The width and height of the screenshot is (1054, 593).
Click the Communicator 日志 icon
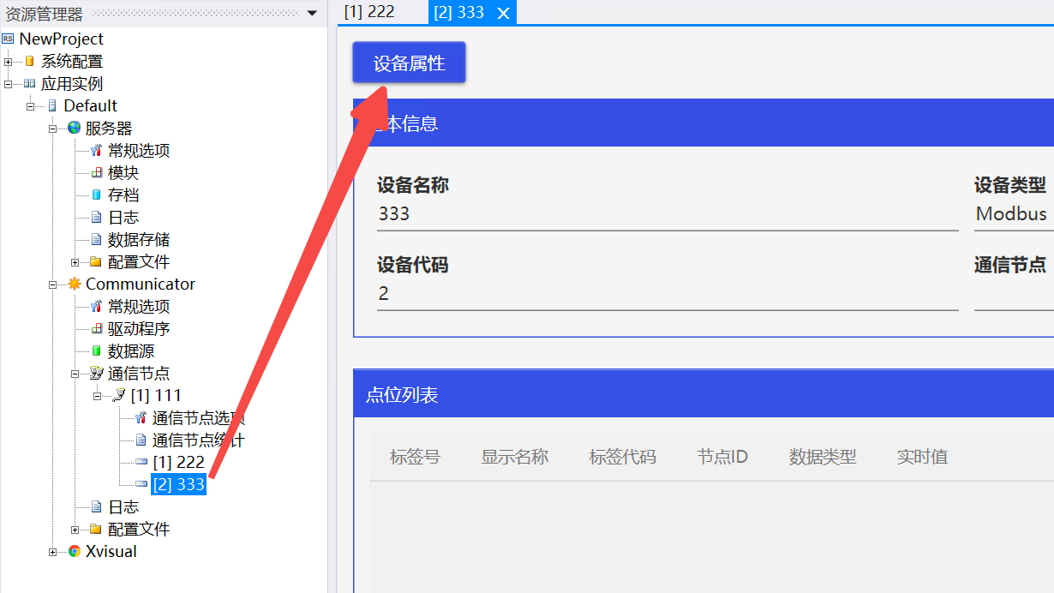(x=97, y=506)
